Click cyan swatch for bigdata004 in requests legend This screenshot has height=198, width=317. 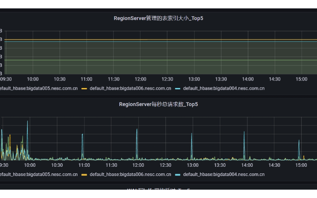177,175
